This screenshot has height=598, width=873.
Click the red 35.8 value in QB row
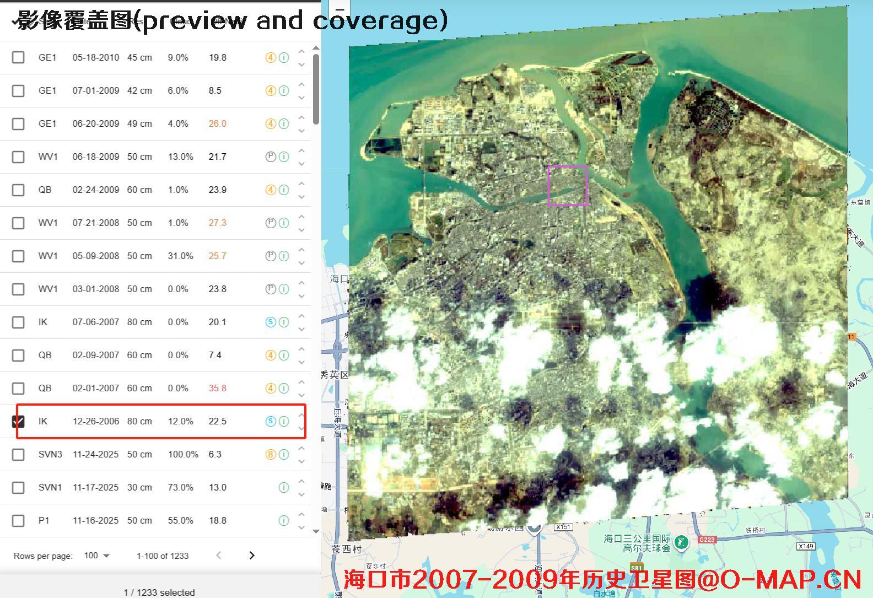[x=218, y=388]
